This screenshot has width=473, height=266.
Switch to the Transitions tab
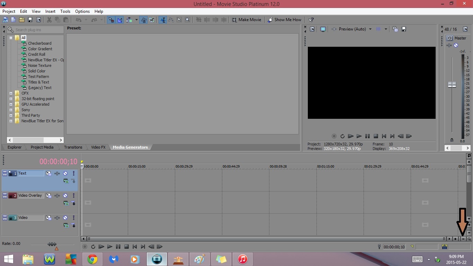73,147
